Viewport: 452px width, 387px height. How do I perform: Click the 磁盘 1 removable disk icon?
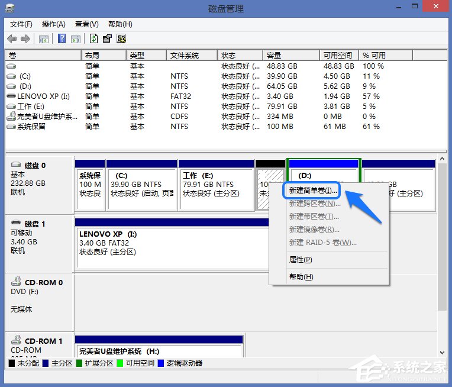[x=16, y=222]
